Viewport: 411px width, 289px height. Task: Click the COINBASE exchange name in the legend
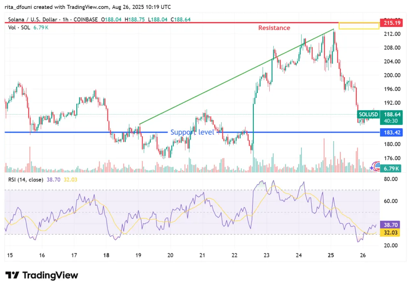pos(85,19)
